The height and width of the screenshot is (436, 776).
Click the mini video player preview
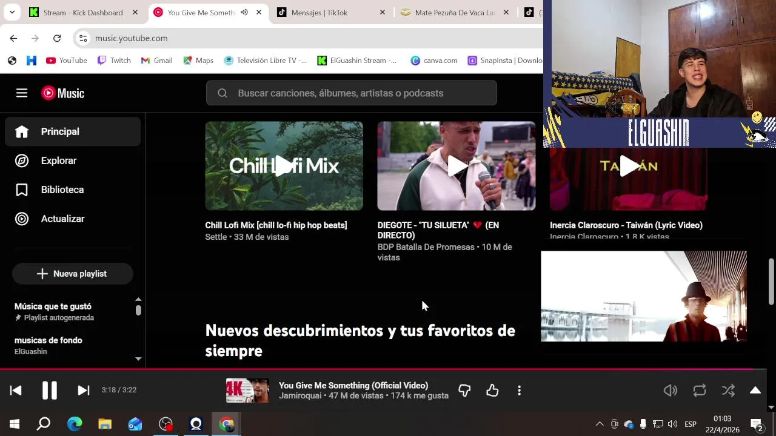tap(644, 296)
